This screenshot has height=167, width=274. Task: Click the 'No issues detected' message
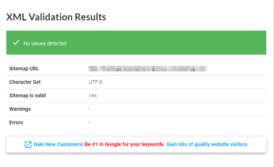click(45, 43)
